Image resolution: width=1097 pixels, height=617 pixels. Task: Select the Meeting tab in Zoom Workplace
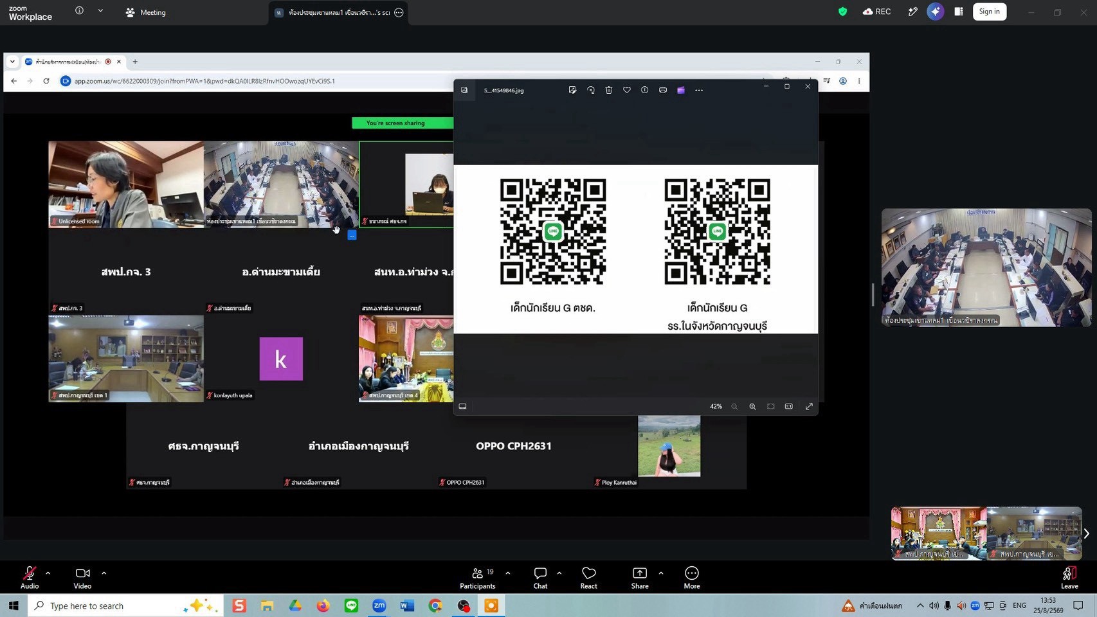pyautogui.click(x=146, y=12)
